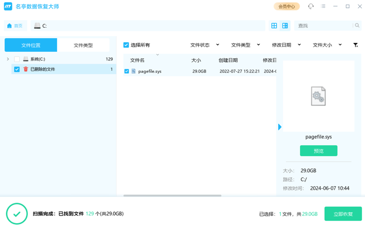Screen dimensions: 365x229
Task: Switch to the 文件类型 tab
Action: click(x=83, y=45)
